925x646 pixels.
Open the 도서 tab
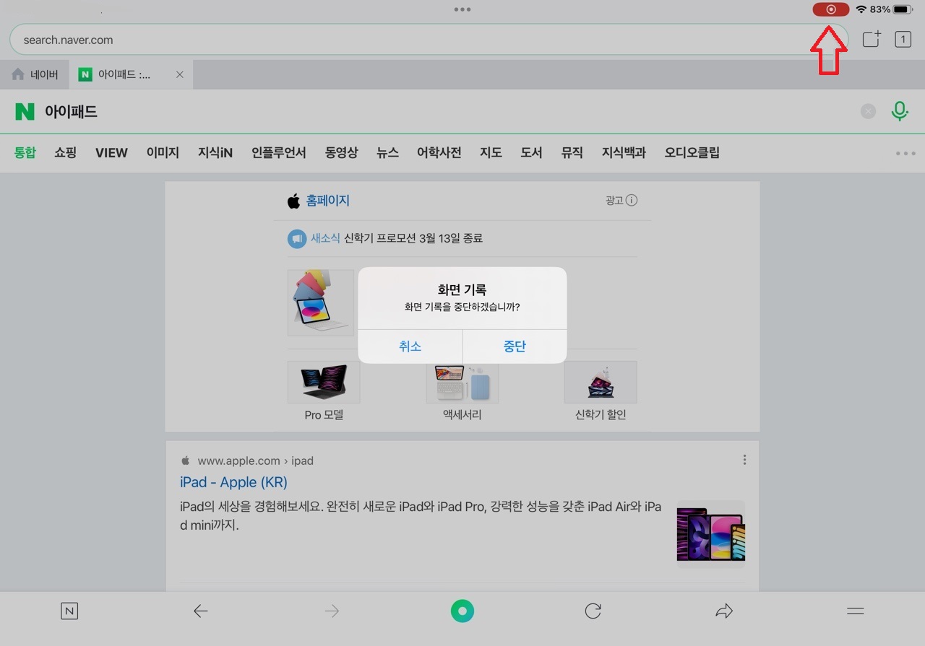tap(531, 152)
